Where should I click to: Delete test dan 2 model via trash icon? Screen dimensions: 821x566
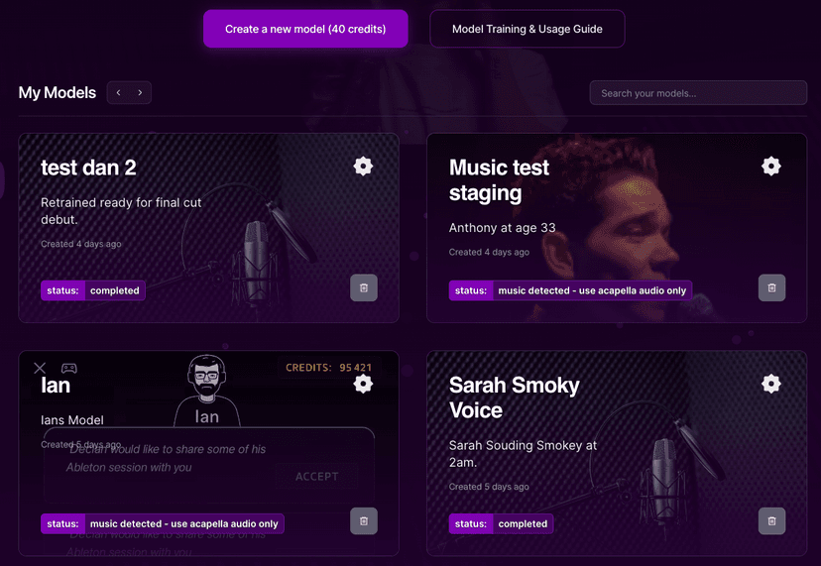(x=364, y=287)
